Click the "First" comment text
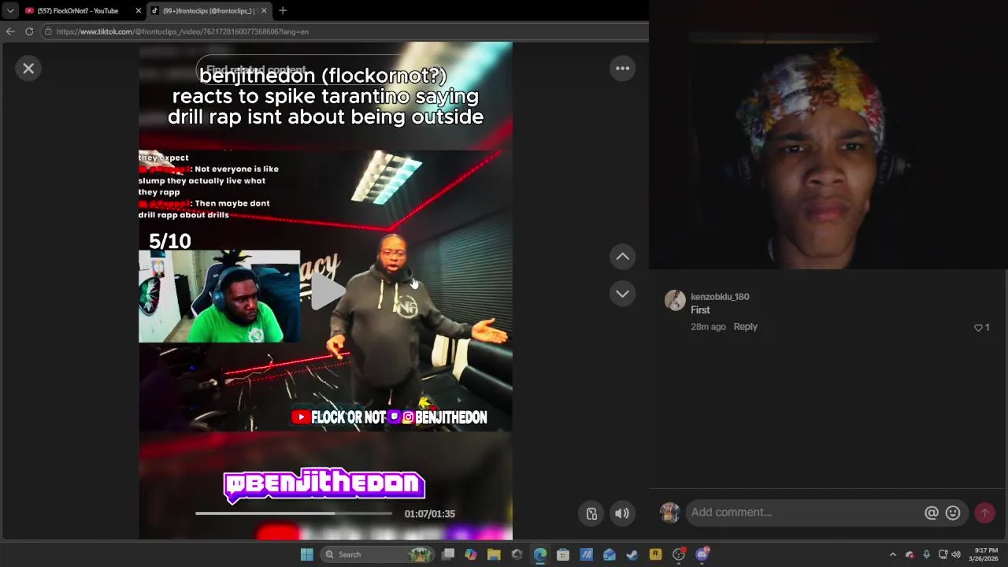The width and height of the screenshot is (1008, 567). (x=700, y=310)
